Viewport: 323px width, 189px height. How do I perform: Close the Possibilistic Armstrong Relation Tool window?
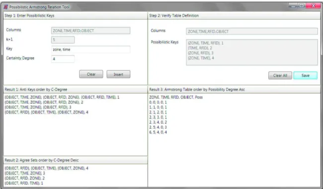(x=314, y=6)
